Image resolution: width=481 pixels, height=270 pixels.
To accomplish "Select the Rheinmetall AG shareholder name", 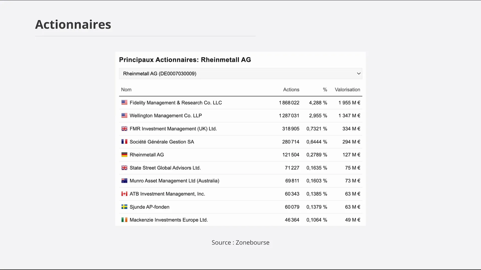I will [147, 155].
